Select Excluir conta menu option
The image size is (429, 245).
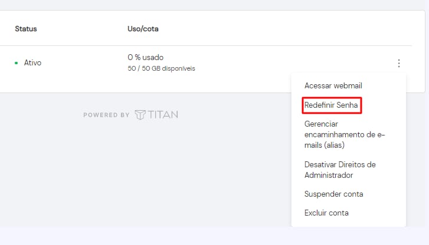point(326,213)
